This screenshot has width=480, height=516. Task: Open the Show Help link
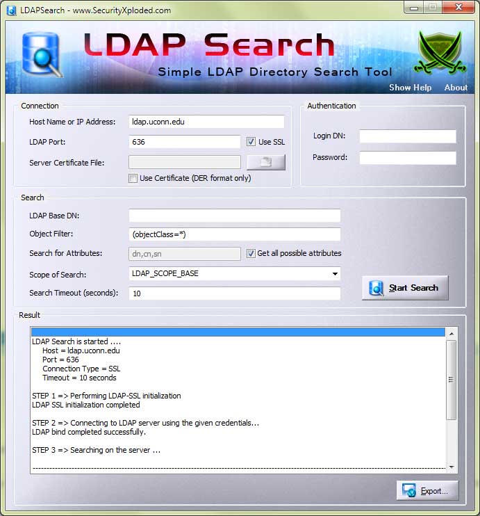[410, 88]
